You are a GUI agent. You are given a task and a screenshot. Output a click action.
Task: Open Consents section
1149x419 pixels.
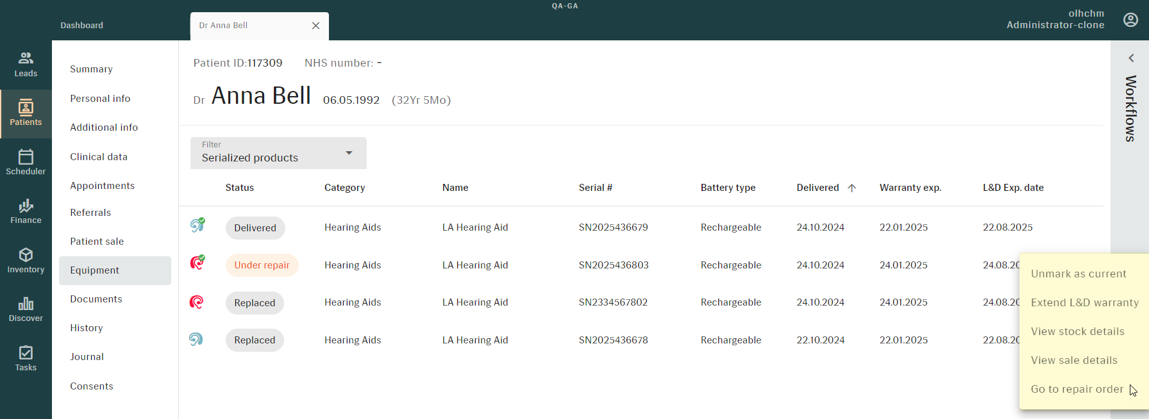click(x=92, y=386)
